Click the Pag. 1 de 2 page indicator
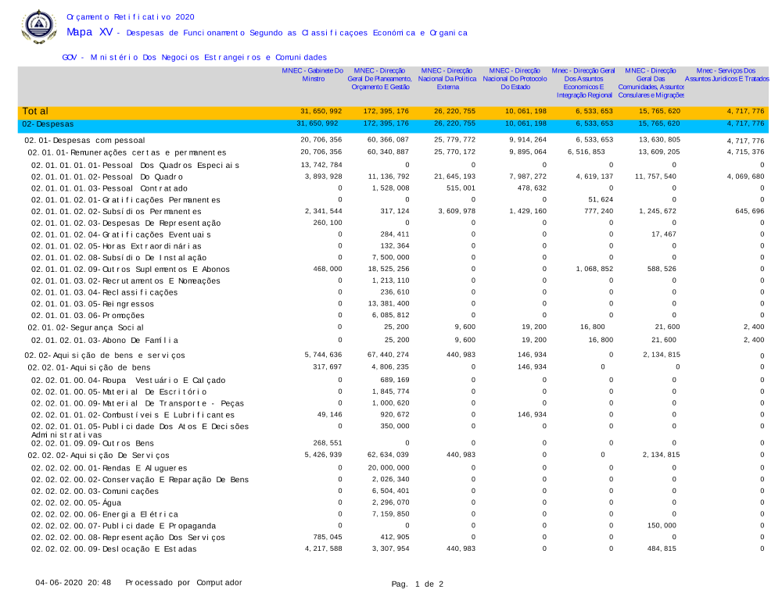Image resolution: width=782 pixels, height=604 pixels. 418,584
